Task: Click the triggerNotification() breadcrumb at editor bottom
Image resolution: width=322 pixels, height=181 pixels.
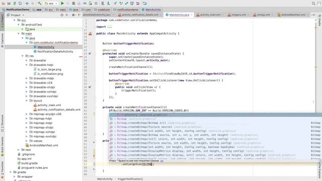Action: click(x=130, y=179)
